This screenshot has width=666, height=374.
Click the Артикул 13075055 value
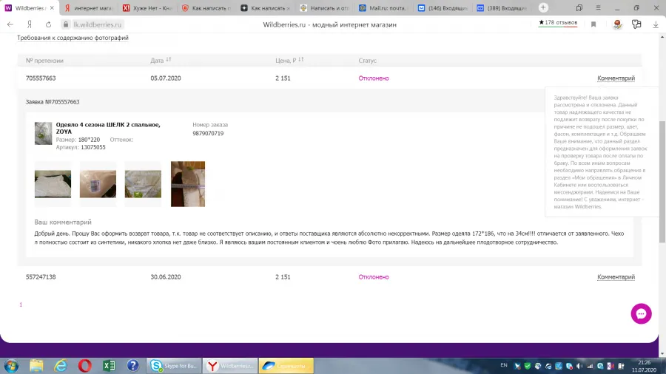(93, 147)
